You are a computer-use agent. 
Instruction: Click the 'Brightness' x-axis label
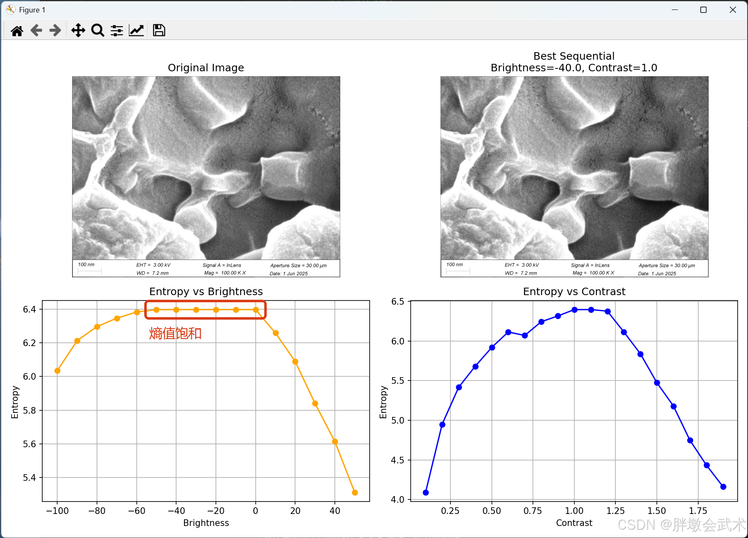206,523
